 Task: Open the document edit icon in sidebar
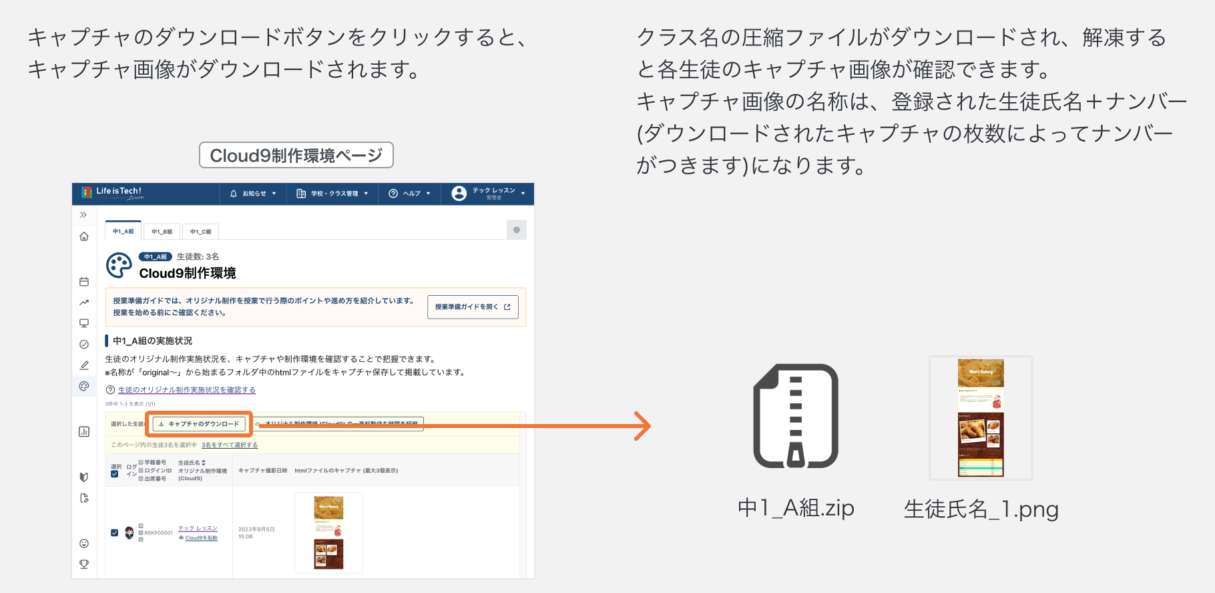coord(84,498)
